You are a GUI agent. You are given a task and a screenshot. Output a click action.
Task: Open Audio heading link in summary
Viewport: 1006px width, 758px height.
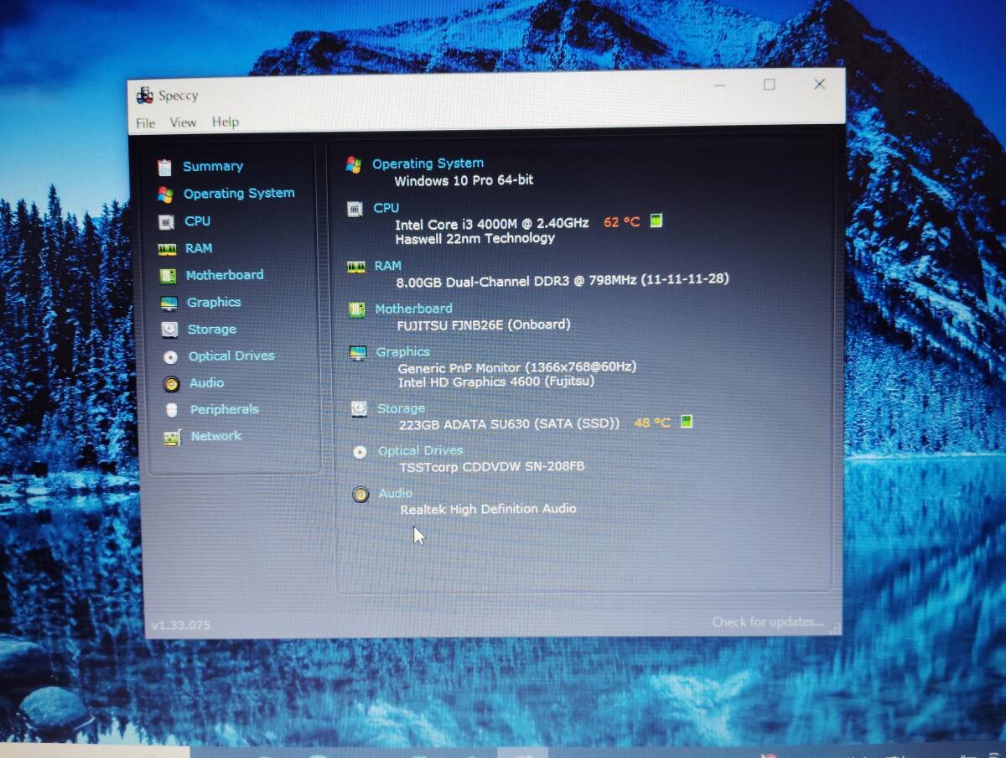395,494
